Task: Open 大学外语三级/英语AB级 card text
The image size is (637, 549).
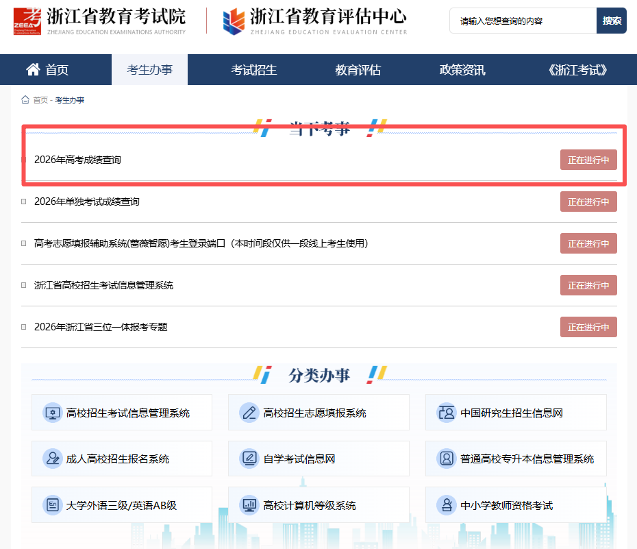Action: [121, 506]
